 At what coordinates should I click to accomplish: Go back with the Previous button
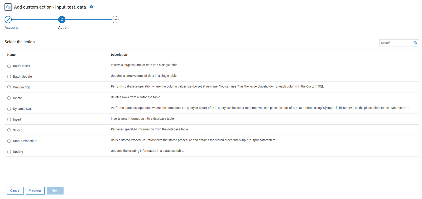point(35,191)
